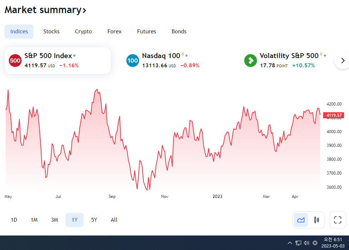Set chart range to 5Y

94,220
